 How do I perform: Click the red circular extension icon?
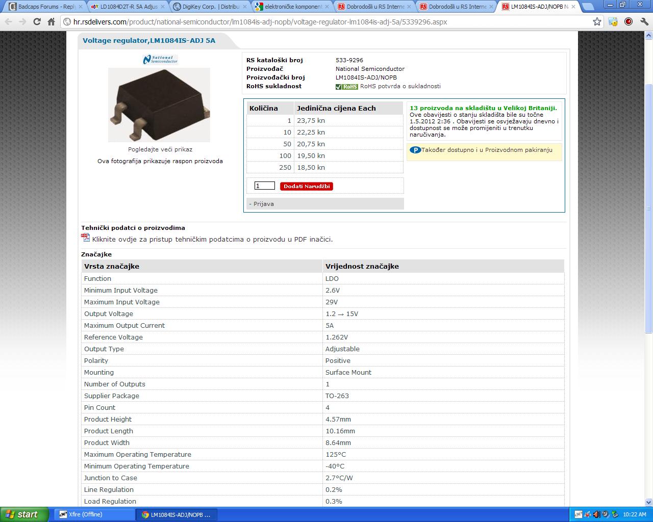(629, 22)
